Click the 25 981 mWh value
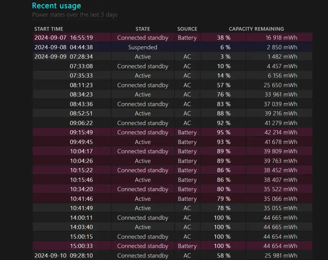Viewport: 328px width, 260px height. [x=281, y=256]
